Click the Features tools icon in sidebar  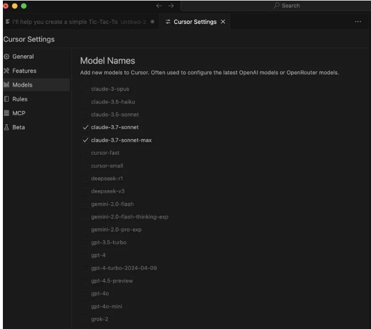click(x=7, y=71)
